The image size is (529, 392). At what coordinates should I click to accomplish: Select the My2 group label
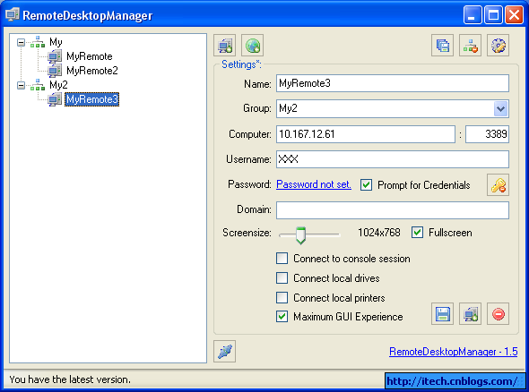point(58,85)
